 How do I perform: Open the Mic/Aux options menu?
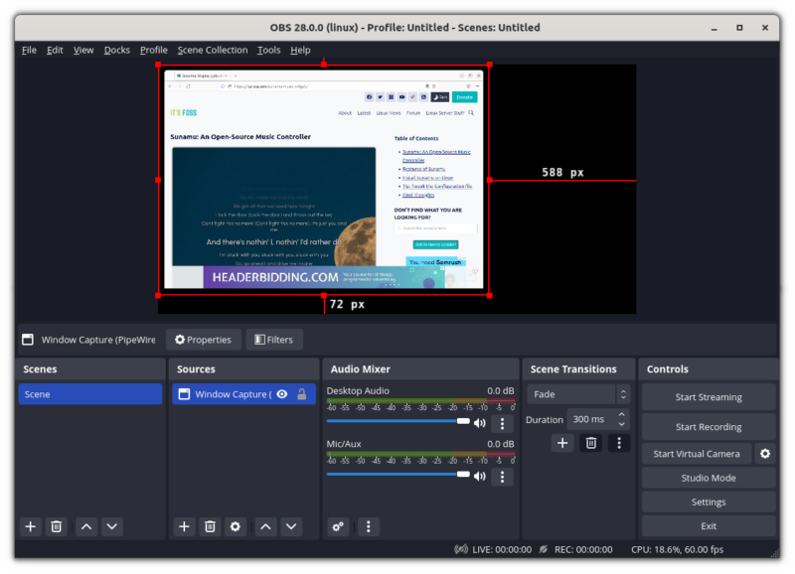coord(503,477)
